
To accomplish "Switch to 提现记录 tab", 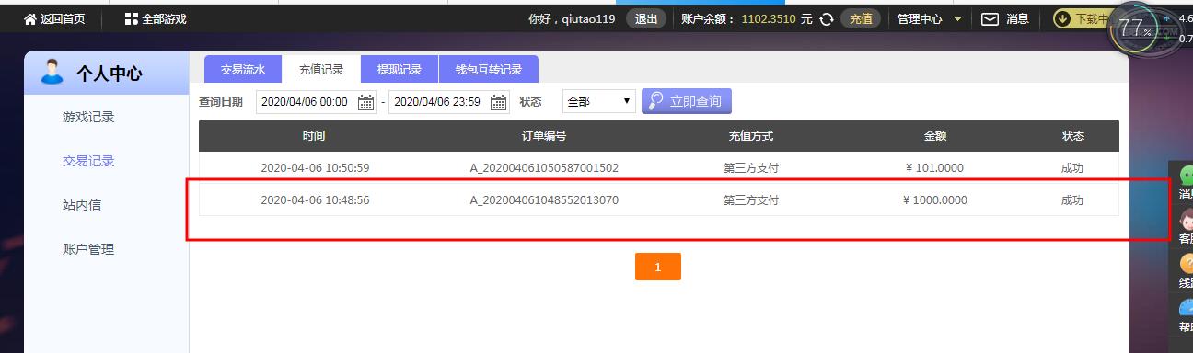I will coord(400,70).
